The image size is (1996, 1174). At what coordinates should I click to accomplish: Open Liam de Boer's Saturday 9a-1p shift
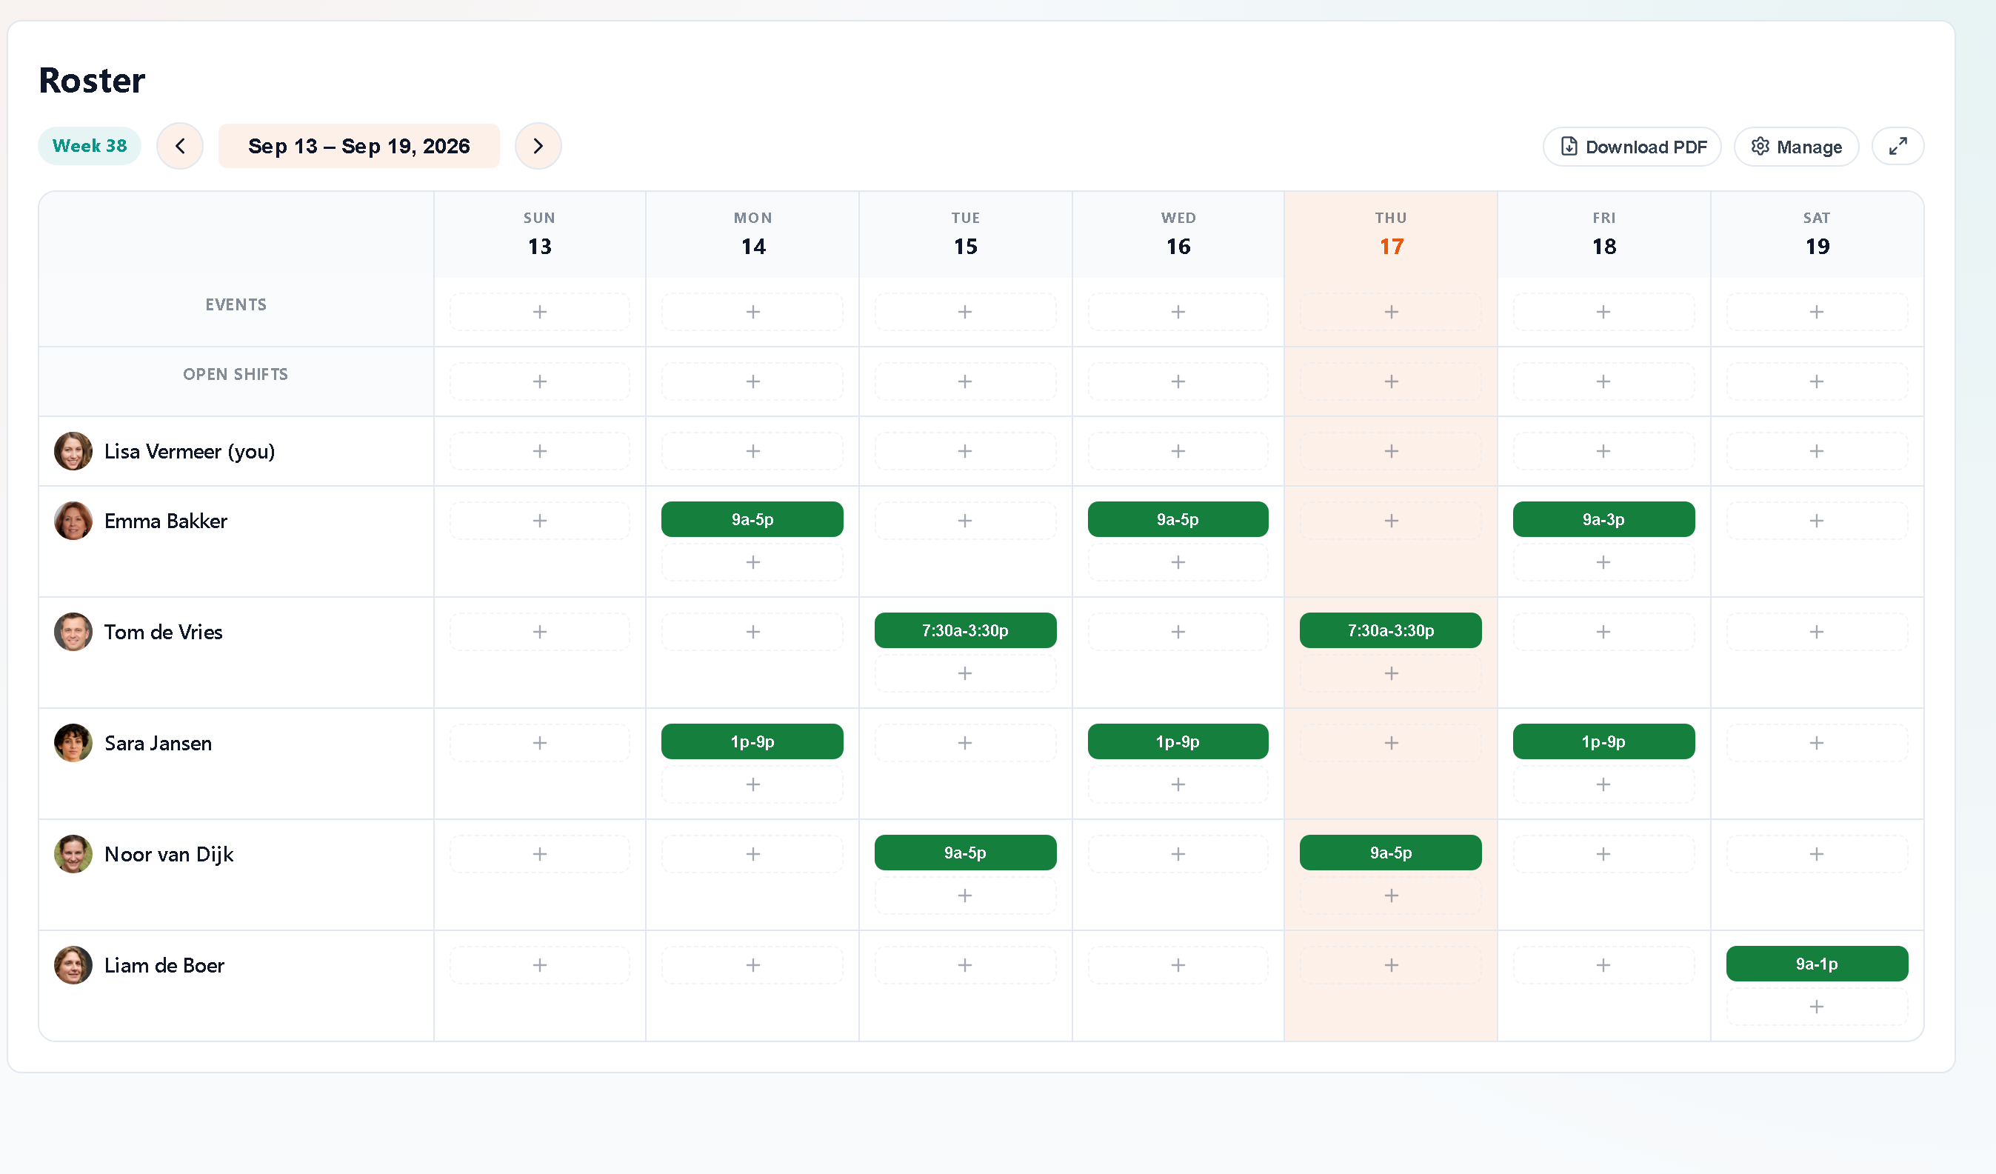[x=1816, y=964]
